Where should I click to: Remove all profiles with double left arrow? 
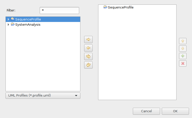click(88, 65)
